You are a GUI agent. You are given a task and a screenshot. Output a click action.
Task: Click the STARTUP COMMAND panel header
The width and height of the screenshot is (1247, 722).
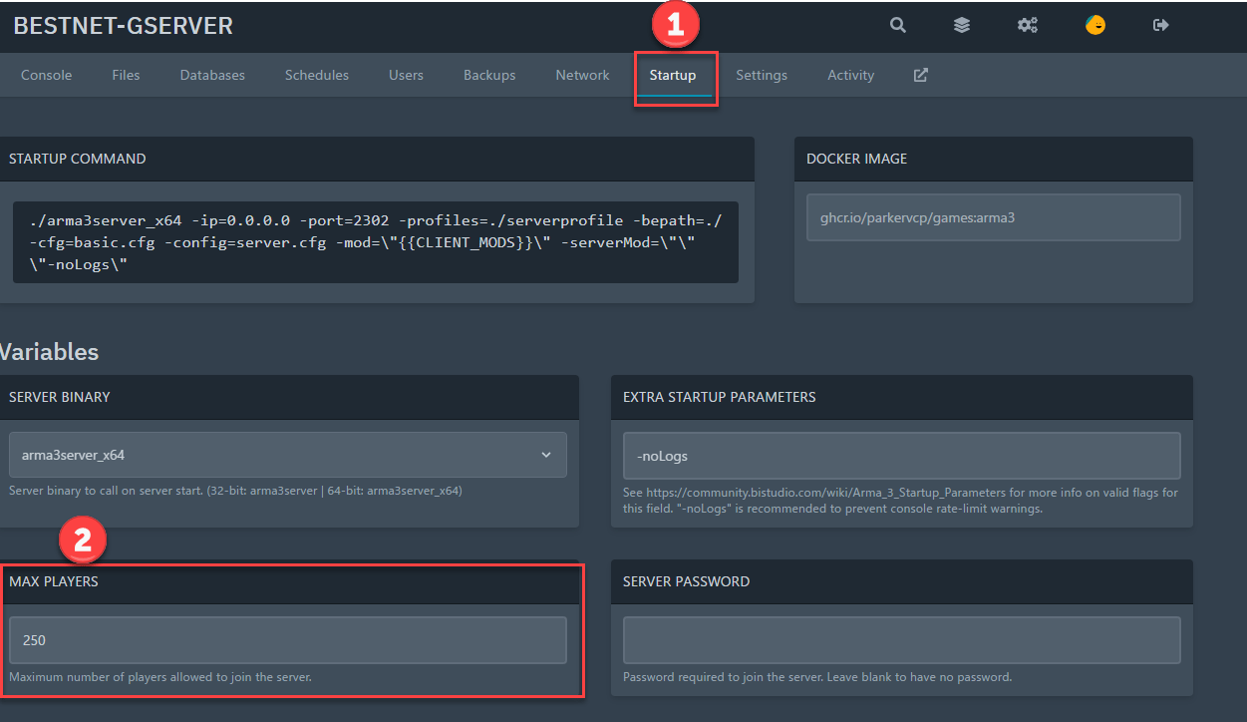[x=377, y=159]
